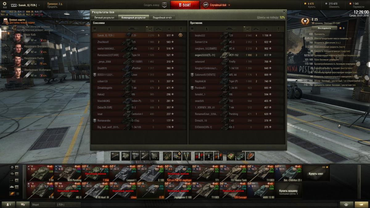
Task: Sort enemies by experience star column
Action: point(267,29)
